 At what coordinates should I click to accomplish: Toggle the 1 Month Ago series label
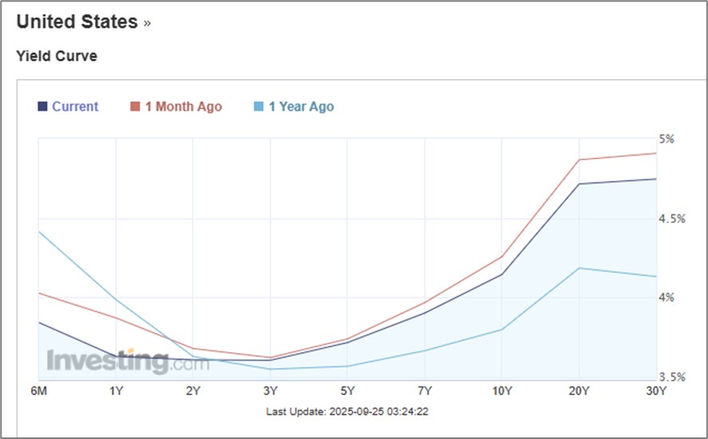click(x=183, y=107)
